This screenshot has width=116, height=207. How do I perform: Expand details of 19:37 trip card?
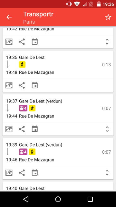[107, 129]
